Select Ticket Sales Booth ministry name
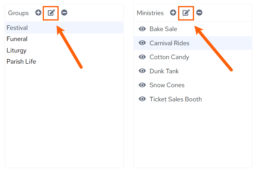256x171 pixels. [x=176, y=99]
